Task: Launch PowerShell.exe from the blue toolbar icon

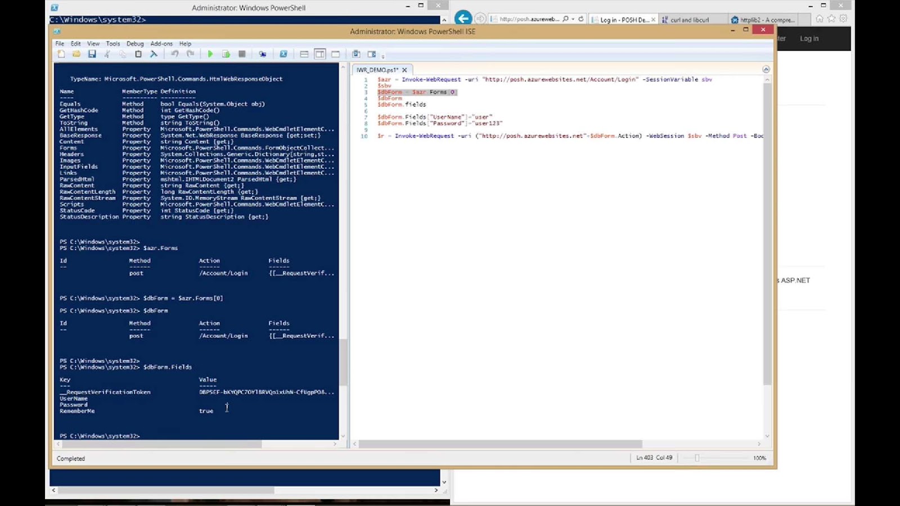Action: point(283,54)
